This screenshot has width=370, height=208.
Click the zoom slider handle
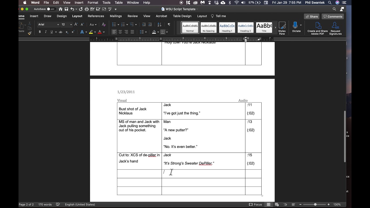pyautogui.click(x=315, y=205)
